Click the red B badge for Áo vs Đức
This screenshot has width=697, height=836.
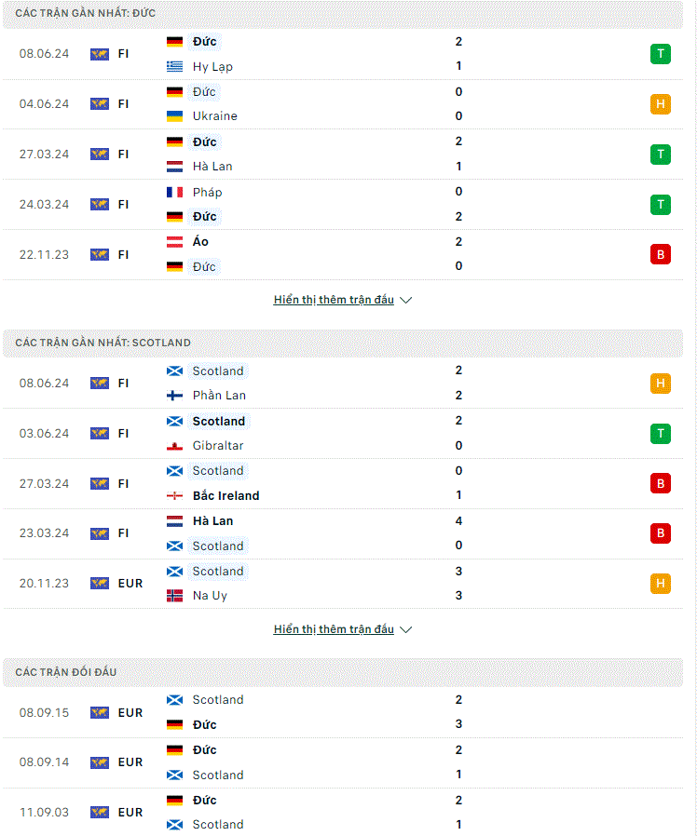click(660, 254)
